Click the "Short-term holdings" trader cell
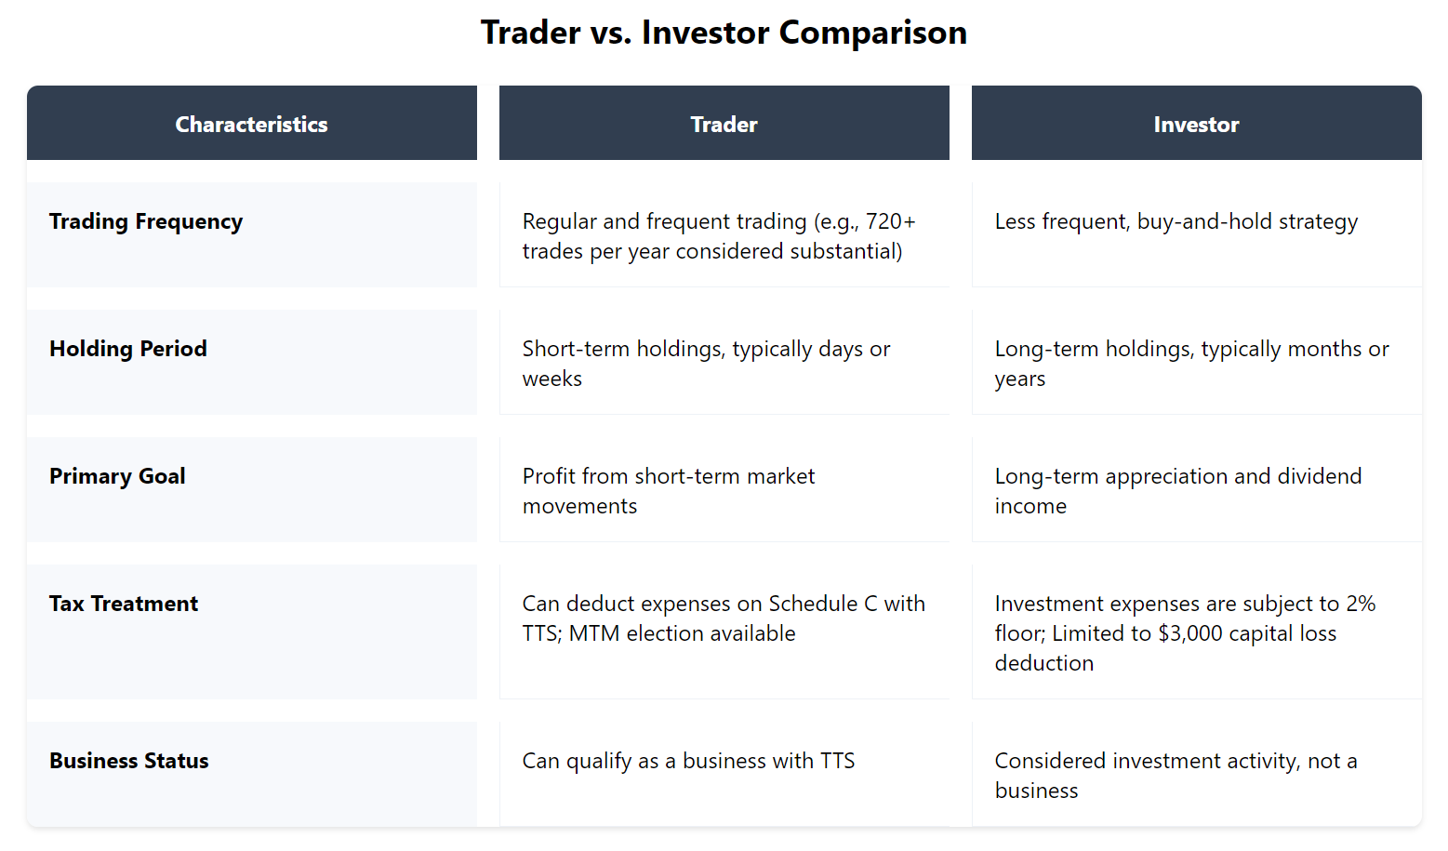This screenshot has width=1448, height=851. point(706,364)
